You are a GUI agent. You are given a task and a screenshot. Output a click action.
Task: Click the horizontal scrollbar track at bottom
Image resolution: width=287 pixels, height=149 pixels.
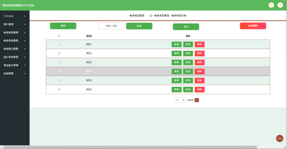[x=130, y=147]
